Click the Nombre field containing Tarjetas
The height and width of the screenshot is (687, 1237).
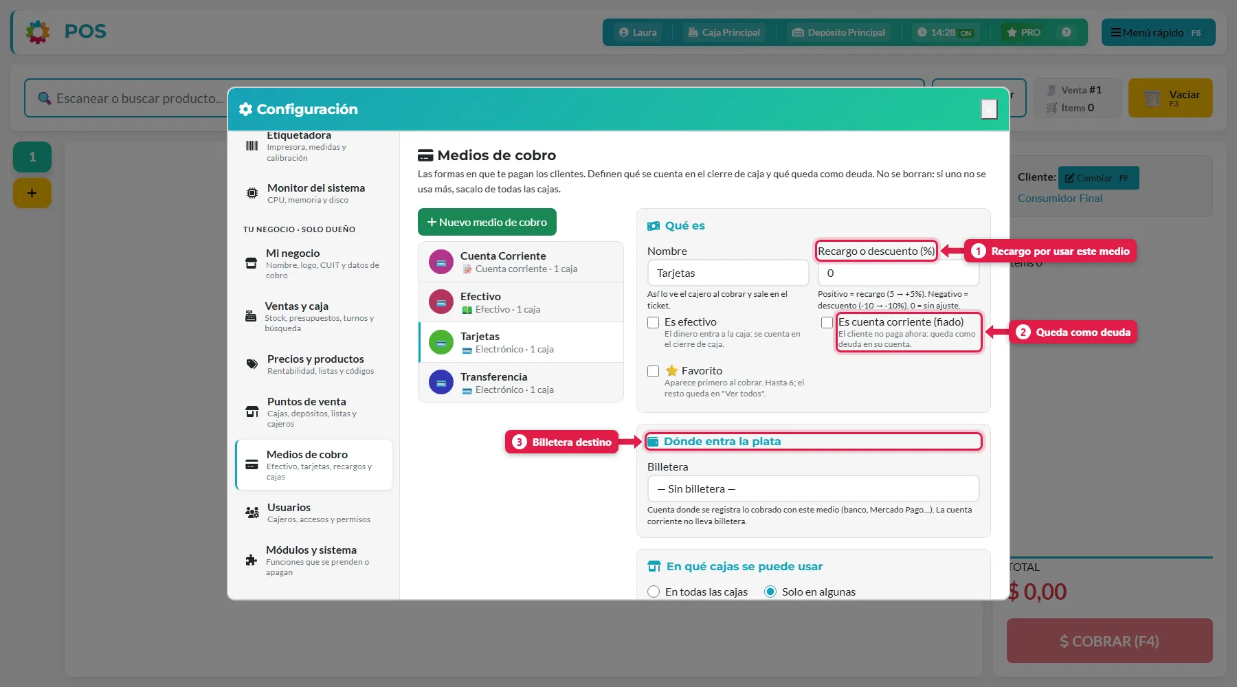(x=728, y=273)
